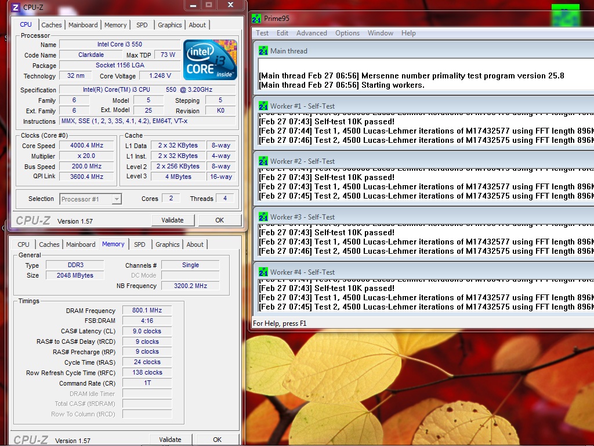594x446 pixels.
Task: Open About tab in lower CPU-Z window
Action: (x=195, y=244)
